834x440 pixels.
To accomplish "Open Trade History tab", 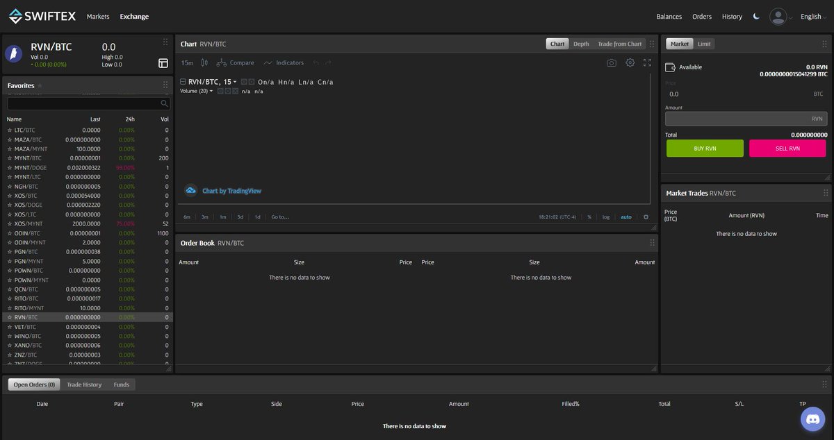I will (x=84, y=384).
